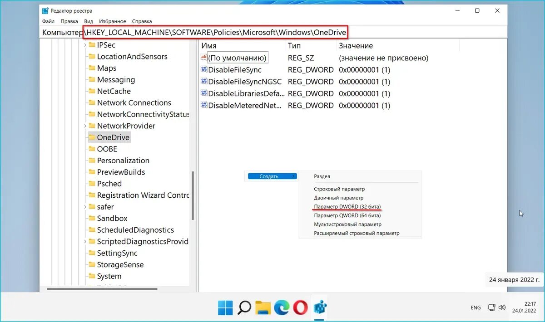545x322 pixels.
Task: Click the DisableMeteredNet... value icon
Action: tap(204, 105)
